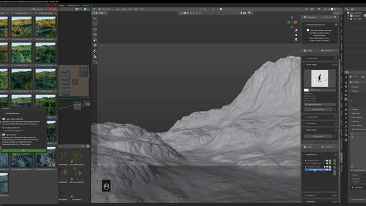Viewport: 366px width, 206px height.
Task: Open the Select menu in viewport header
Action: pyautogui.click(x=124, y=9)
